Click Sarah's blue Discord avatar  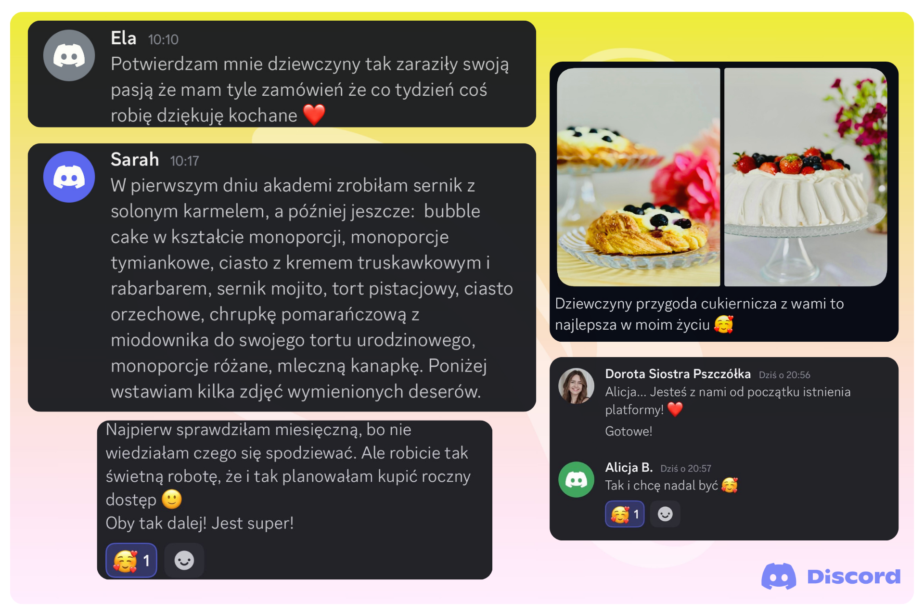(x=69, y=177)
